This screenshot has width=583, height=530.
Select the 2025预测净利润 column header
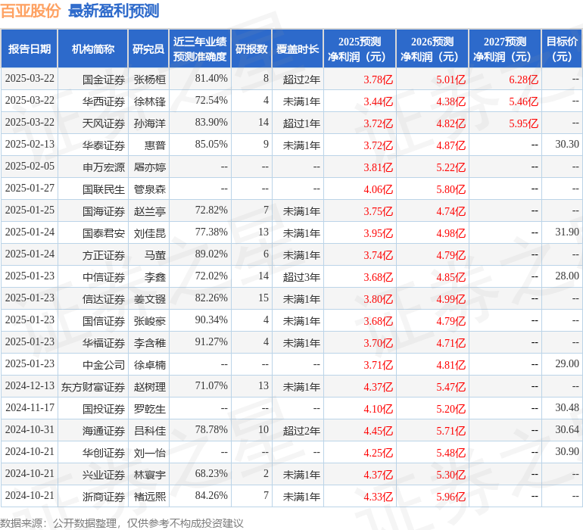(x=360, y=48)
